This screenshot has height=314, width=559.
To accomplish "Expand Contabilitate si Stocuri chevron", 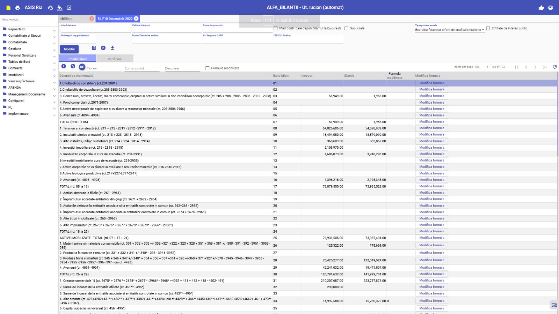I will pyautogui.click(x=54, y=37).
